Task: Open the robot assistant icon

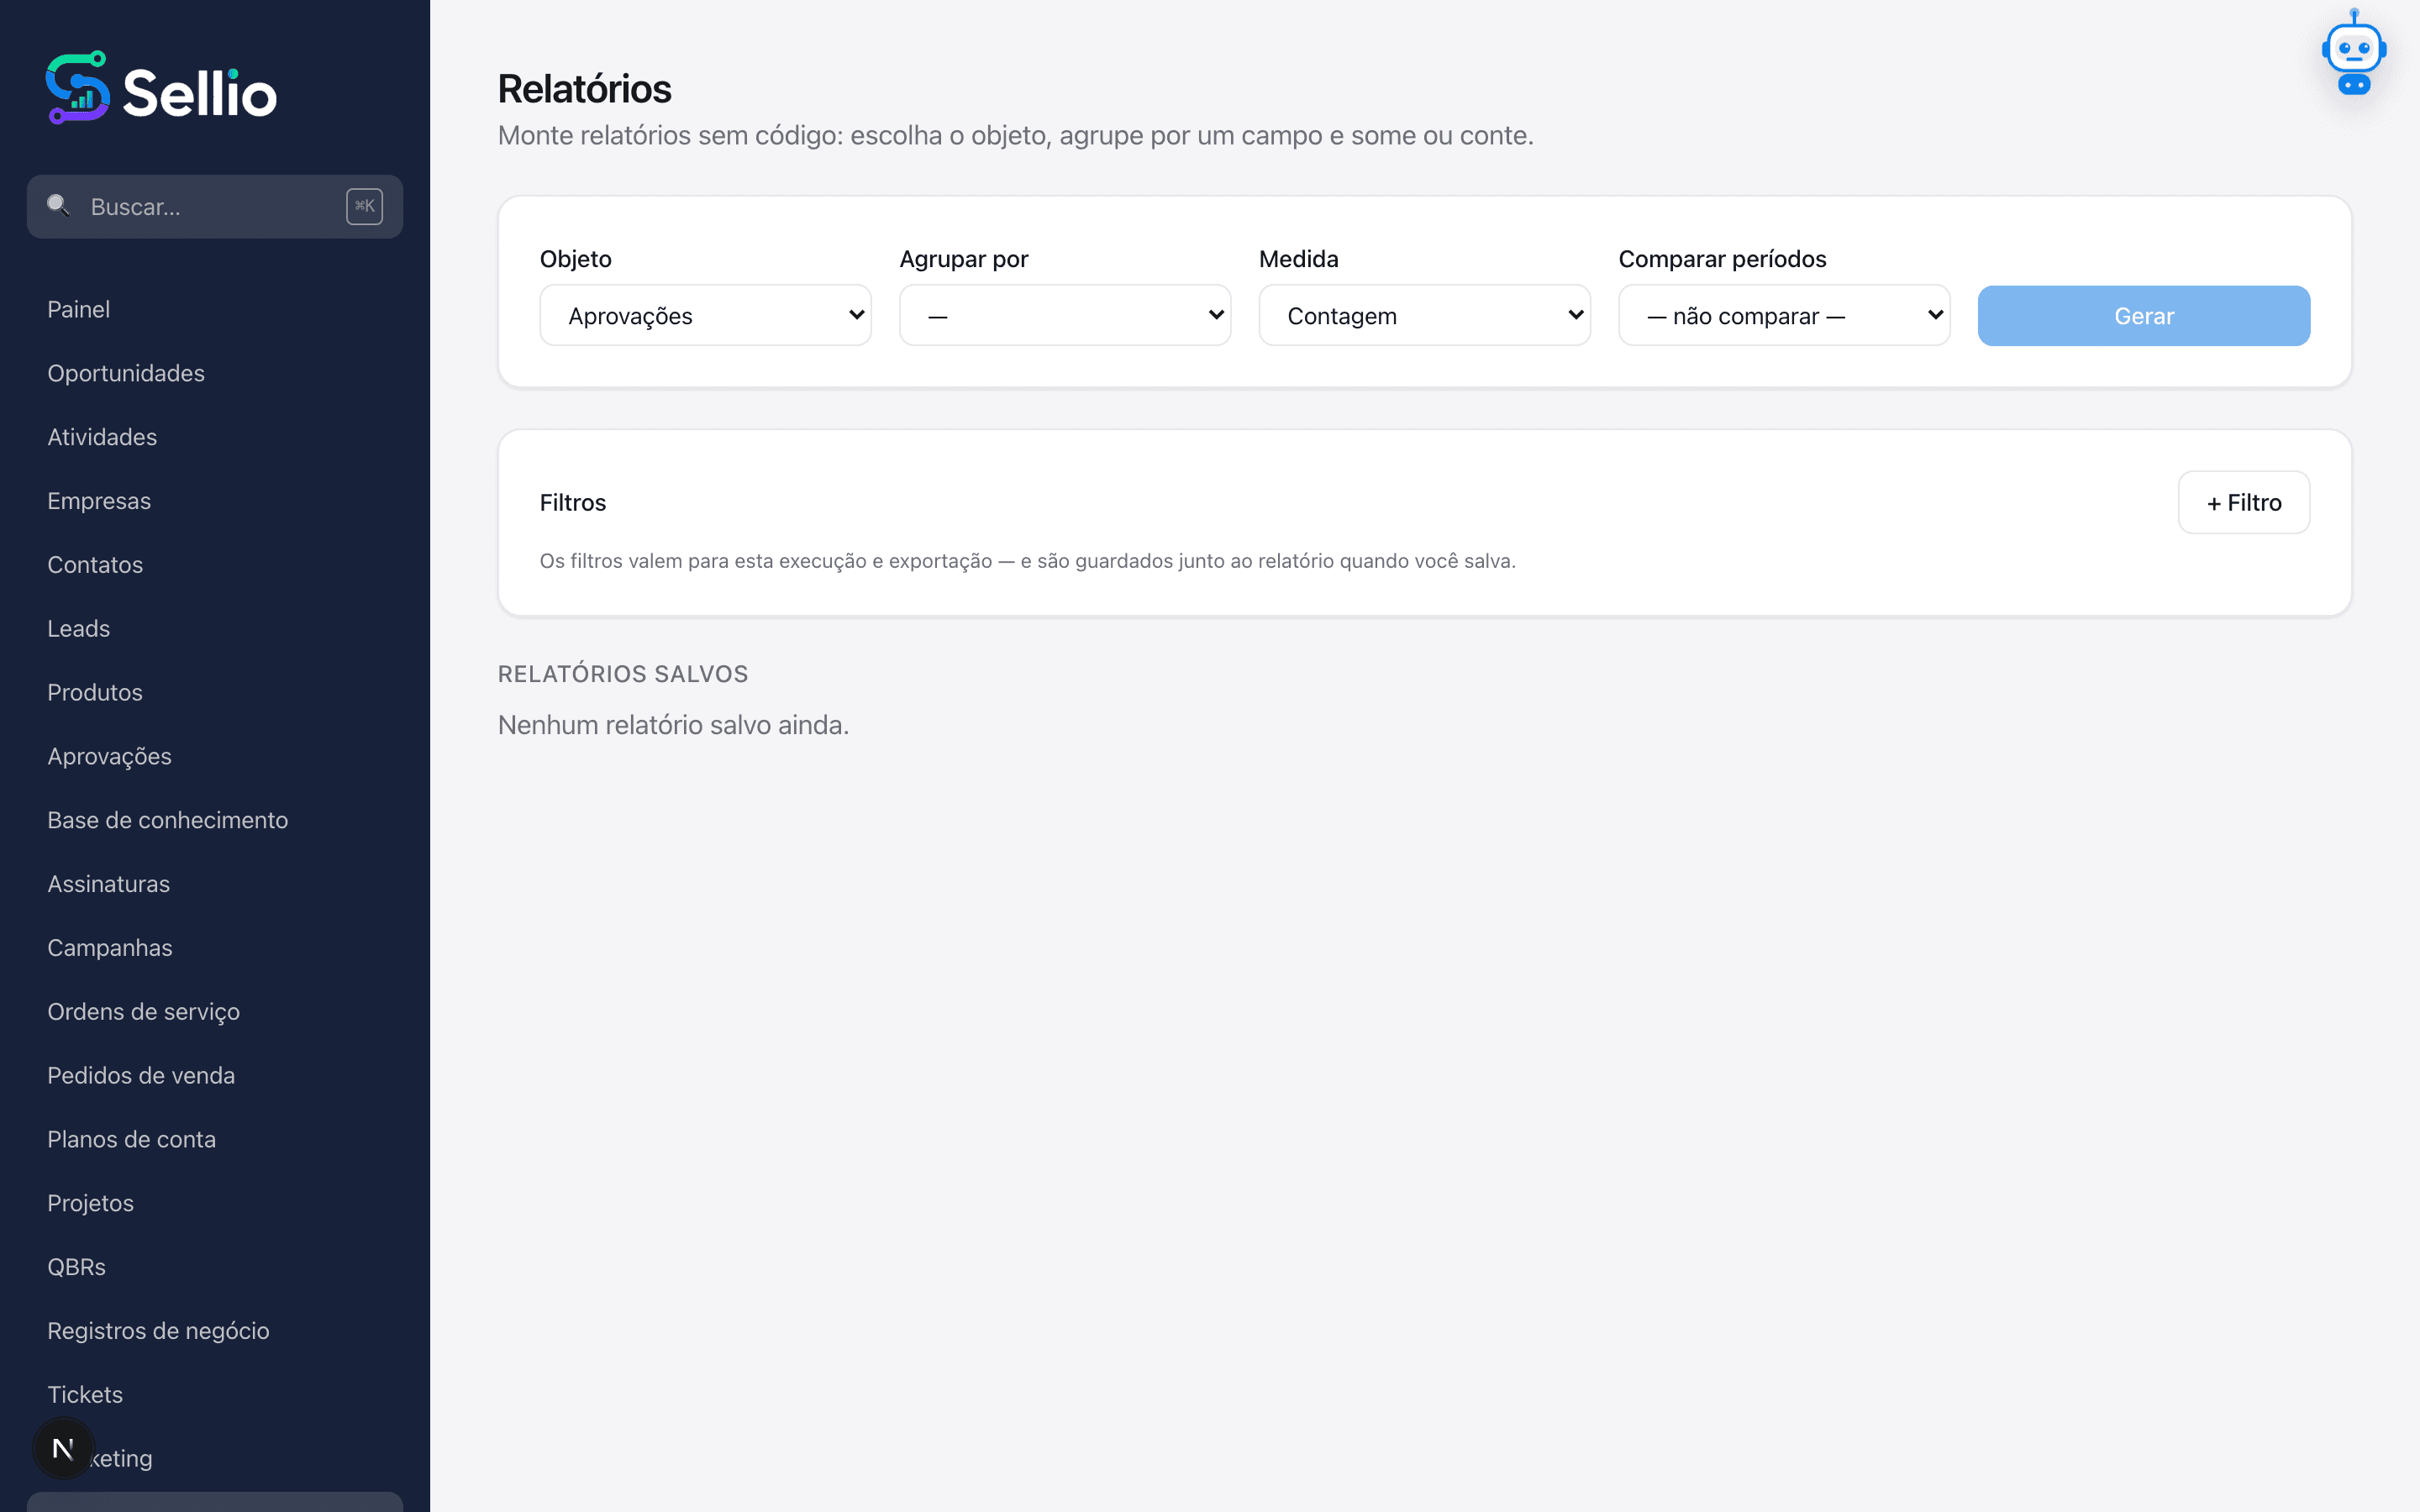Action: click(2353, 53)
